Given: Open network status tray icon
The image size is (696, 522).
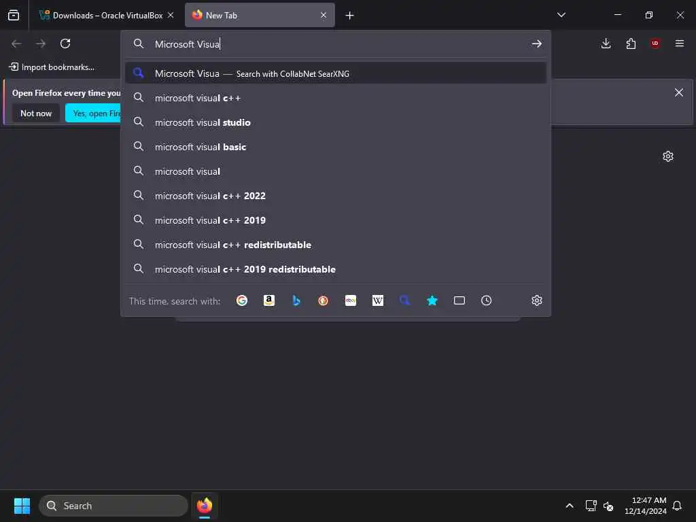Looking at the screenshot, I should point(591,506).
